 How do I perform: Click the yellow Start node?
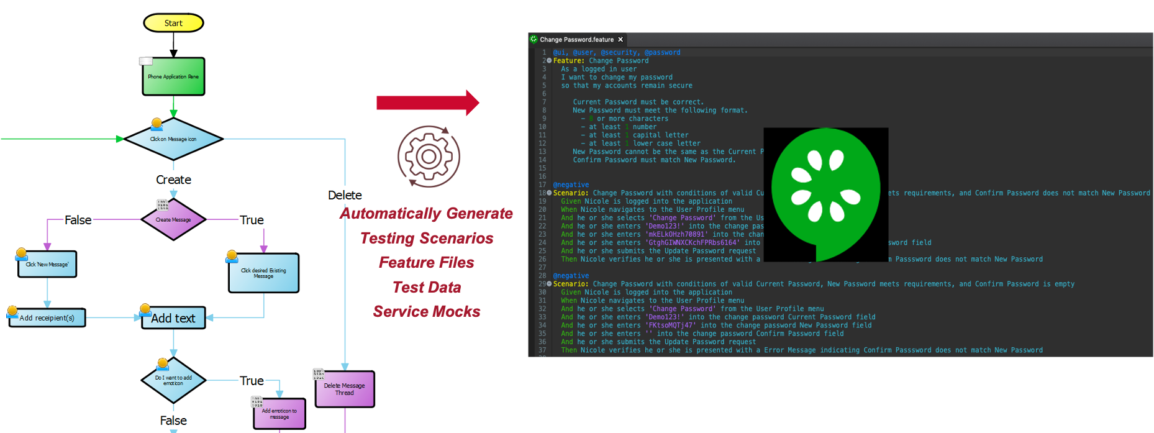[x=173, y=23]
